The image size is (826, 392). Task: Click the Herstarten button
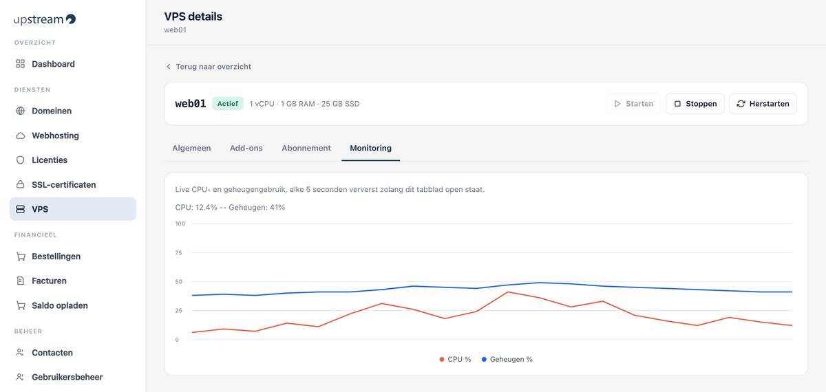click(x=763, y=104)
